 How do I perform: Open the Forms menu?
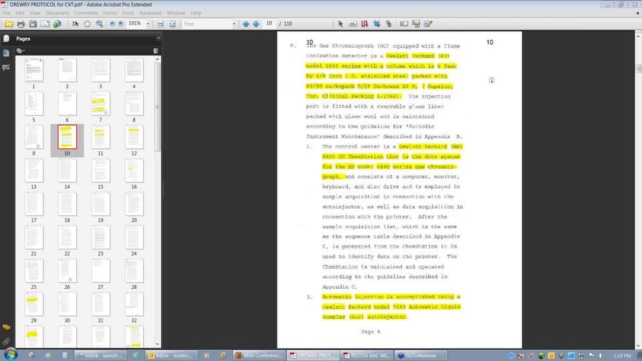[110, 13]
